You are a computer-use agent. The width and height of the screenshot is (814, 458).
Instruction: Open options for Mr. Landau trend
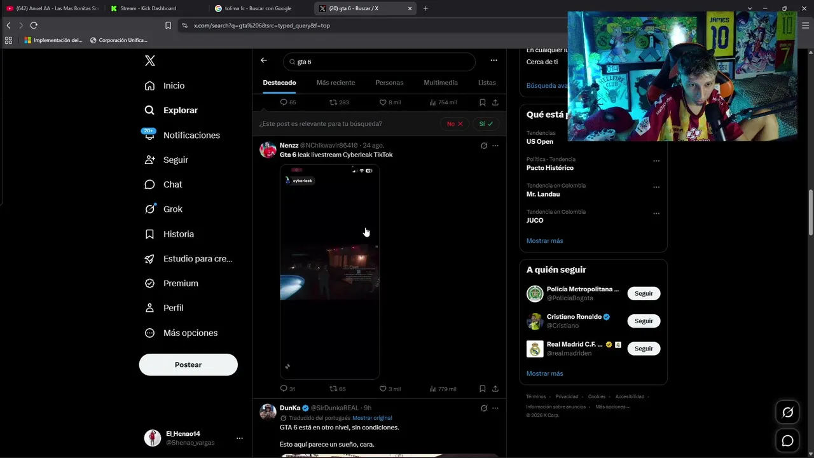(656, 187)
